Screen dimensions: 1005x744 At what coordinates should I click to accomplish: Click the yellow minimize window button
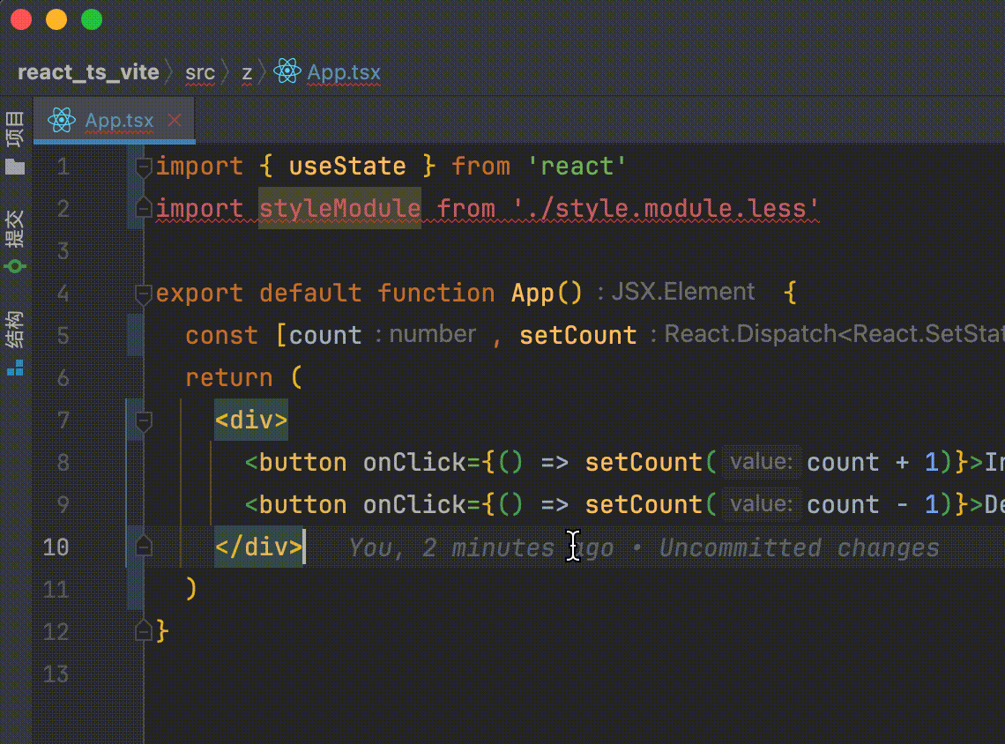click(x=56, y=19)
